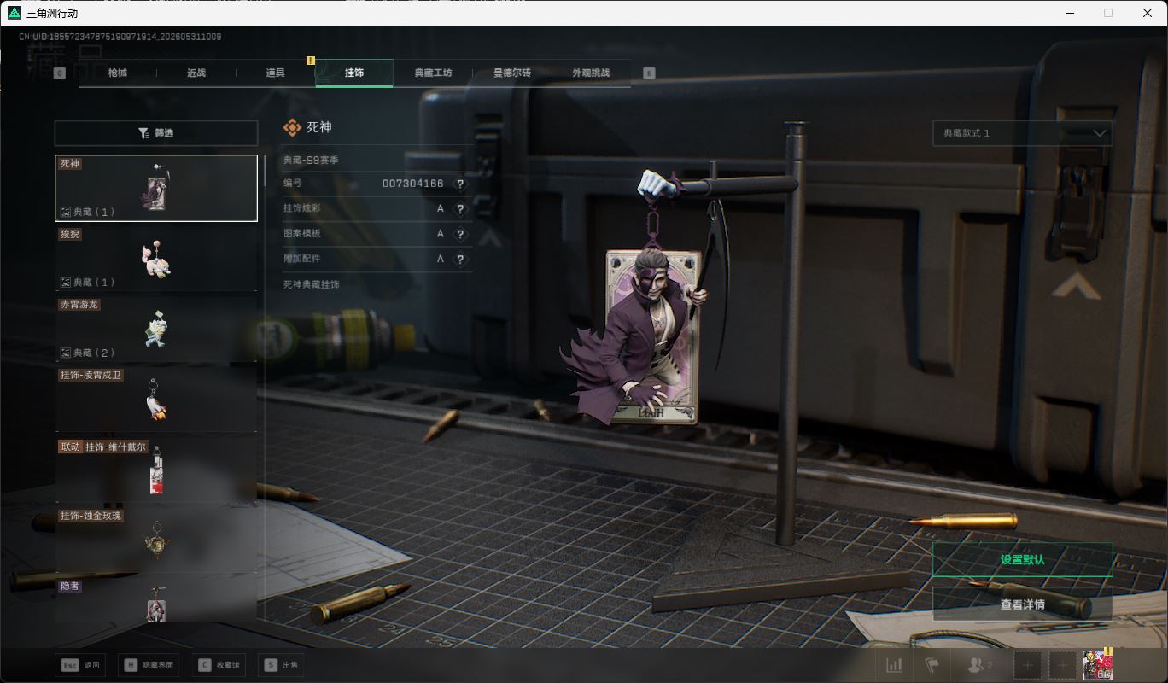Open the 筛选 filter button
This screenshot has width=1168, height=683.
point(156,133)
